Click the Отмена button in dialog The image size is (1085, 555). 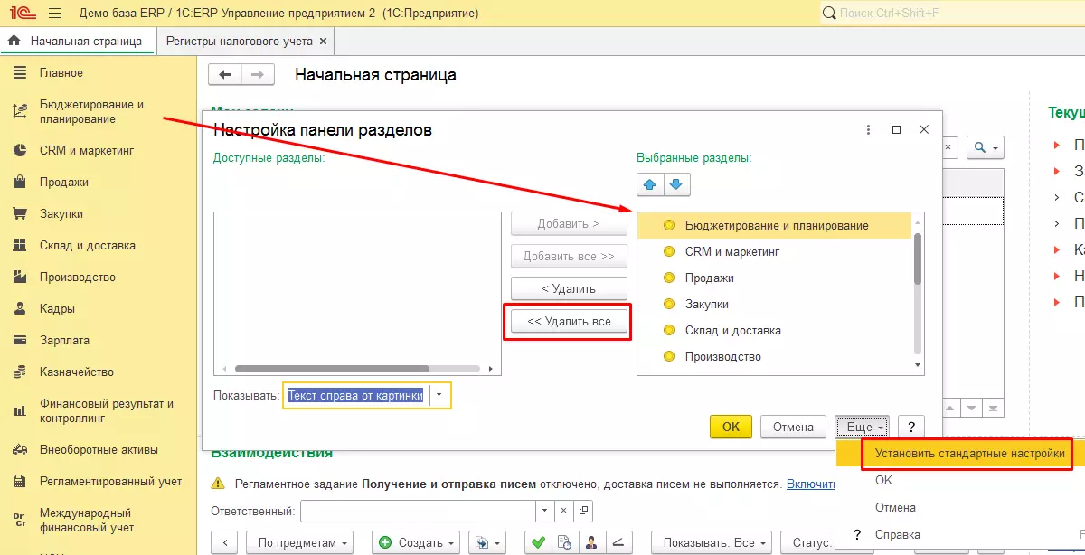(793, 427)
